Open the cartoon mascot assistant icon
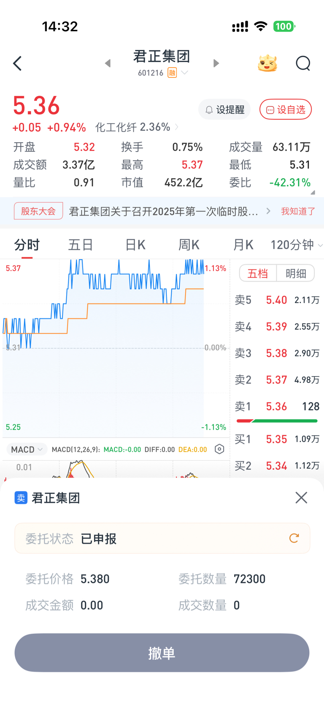The width and height of the screenshot is (324, 705). pyautogui.click(x=267, y=63)
